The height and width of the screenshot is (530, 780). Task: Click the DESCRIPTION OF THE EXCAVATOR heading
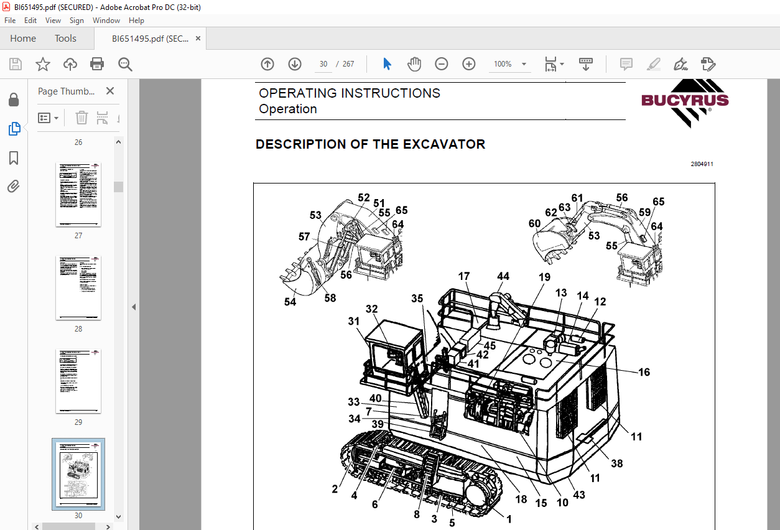[x=370, y=144]
